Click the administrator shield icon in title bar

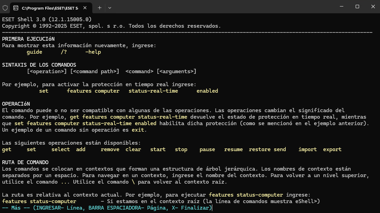[5, 7]
